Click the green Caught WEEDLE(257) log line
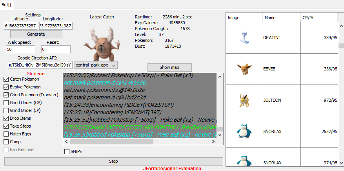Screen dimensions: 344x171 tap(140, 128)
